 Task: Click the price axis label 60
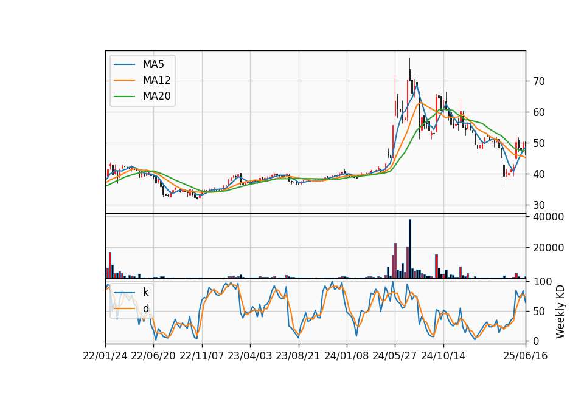(538, 112)
